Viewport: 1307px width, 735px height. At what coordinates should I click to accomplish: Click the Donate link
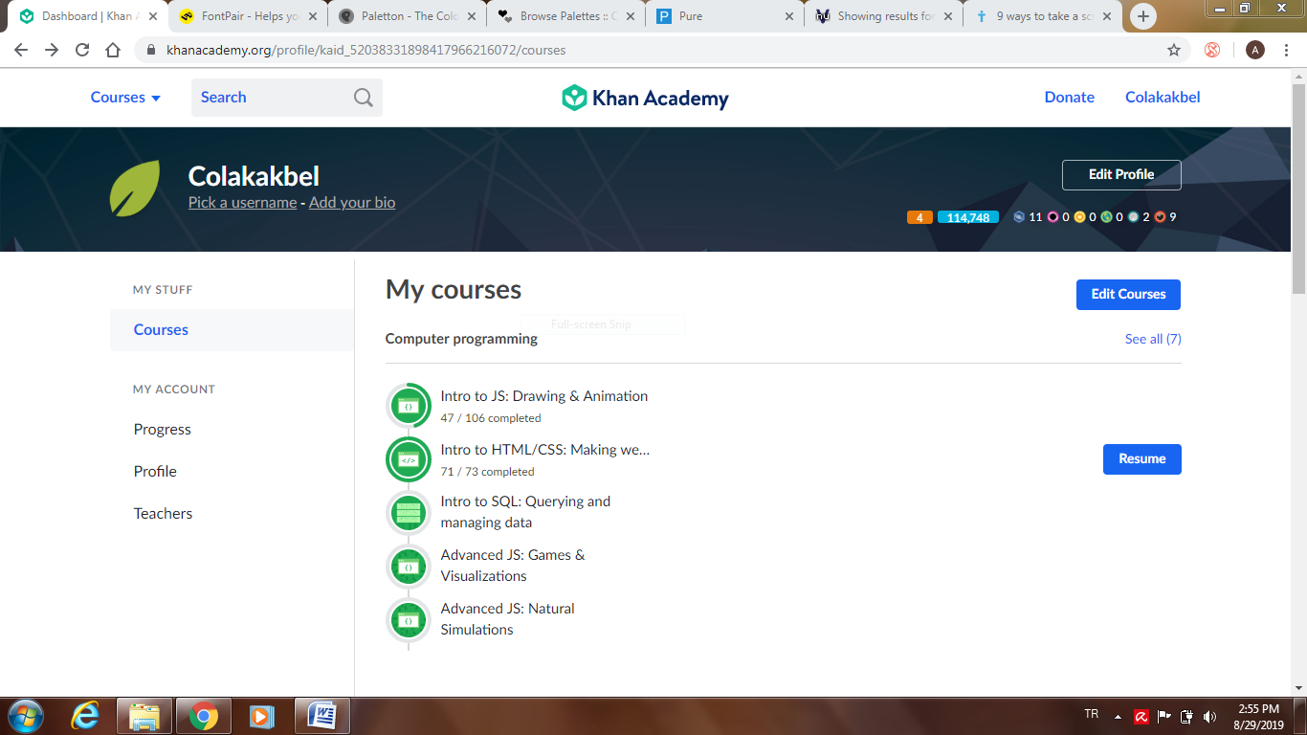(1069, 98)
